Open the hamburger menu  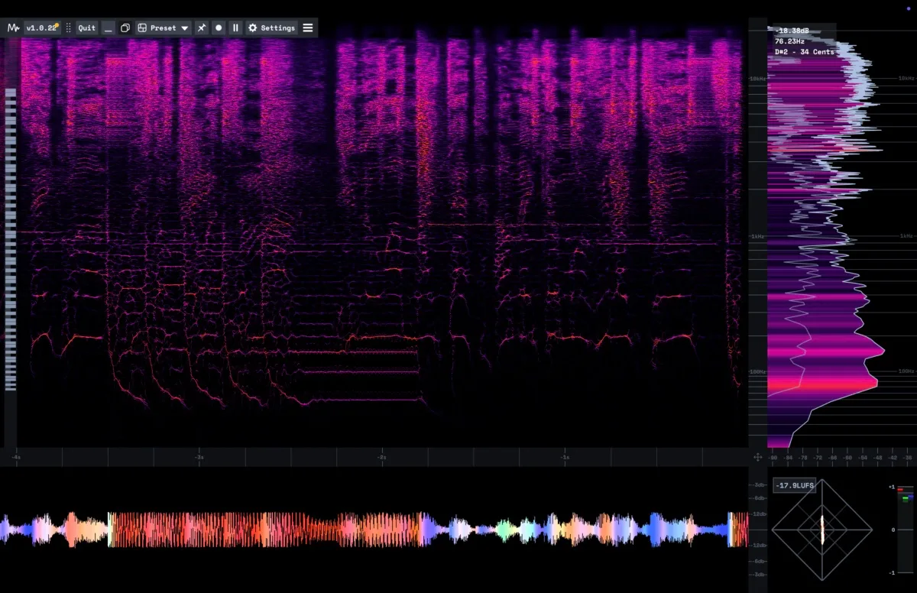[308, 28]
